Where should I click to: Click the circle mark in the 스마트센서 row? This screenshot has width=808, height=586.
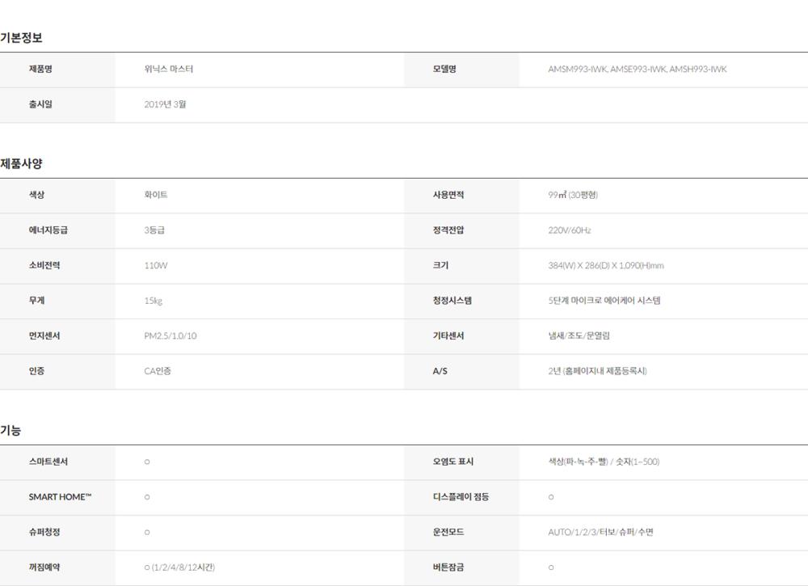point(147,462)
